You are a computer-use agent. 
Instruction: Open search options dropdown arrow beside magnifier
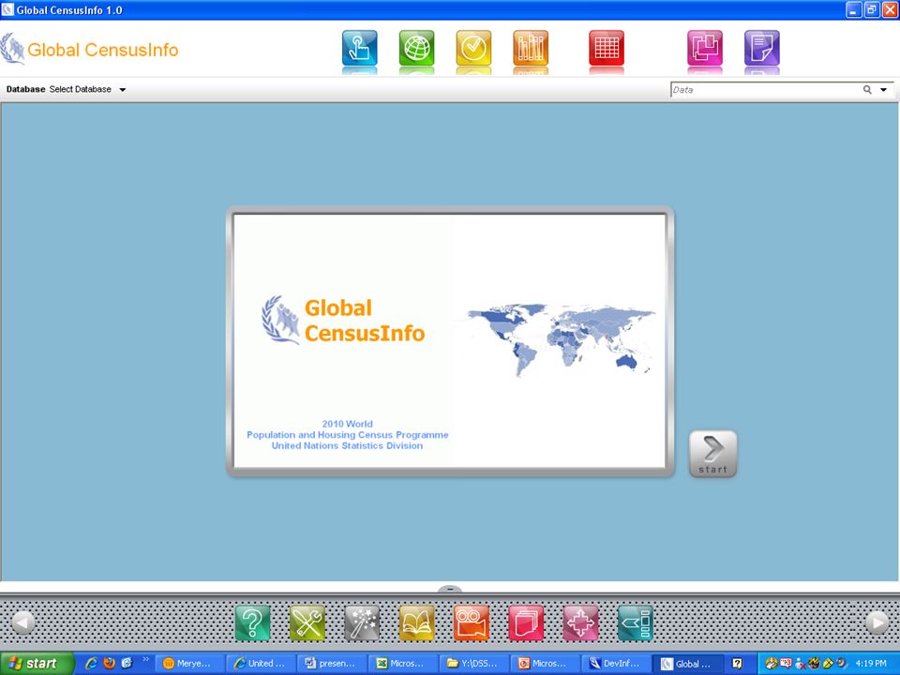click(884, 90)
